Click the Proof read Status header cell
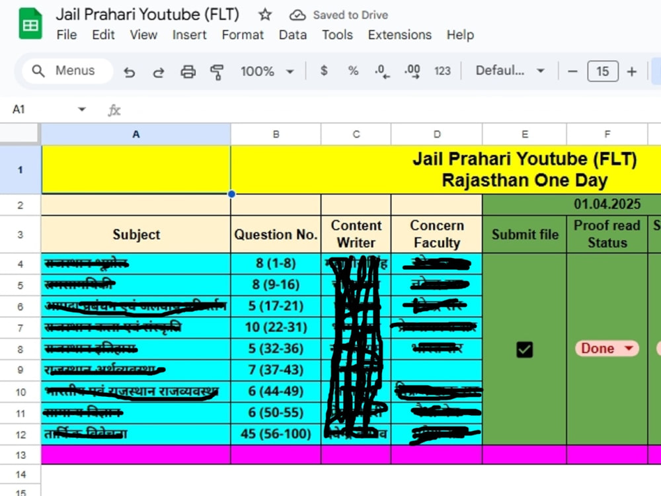The width and height of the screenshot is (661, 496). point(607,235)
